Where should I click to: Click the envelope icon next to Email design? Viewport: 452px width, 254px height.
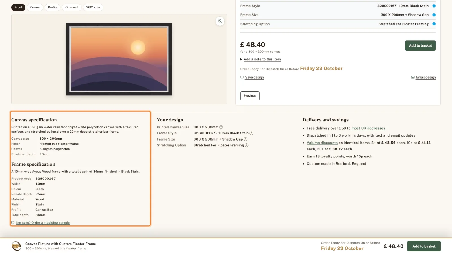[413, 77]
